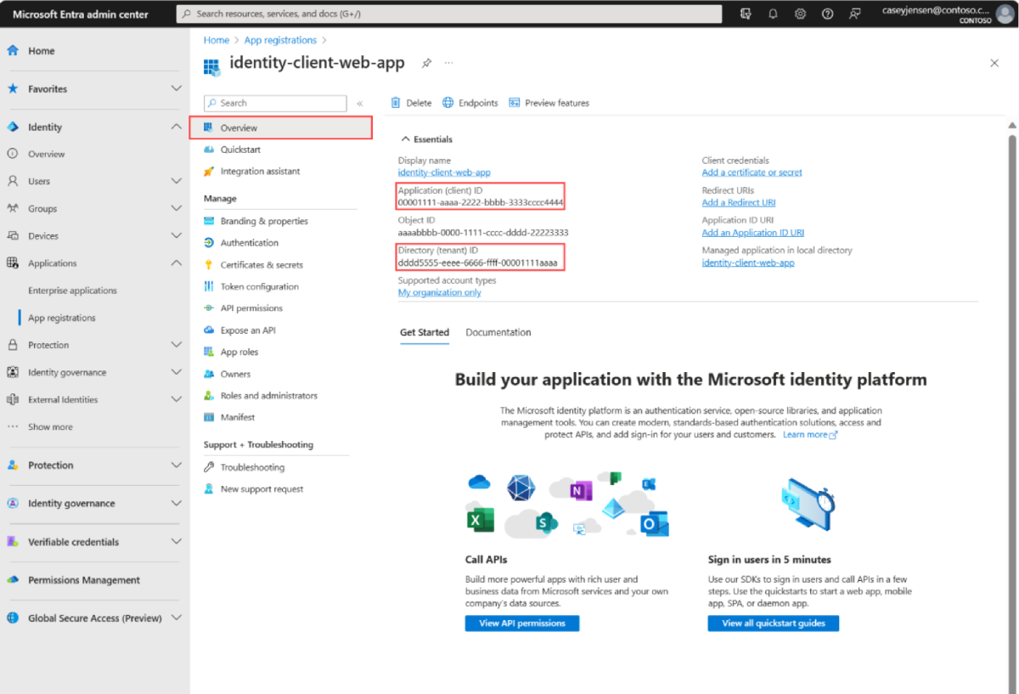
Task: Collapse the Applications submenu
Action: pyautogui.click(x=177, y=263)
